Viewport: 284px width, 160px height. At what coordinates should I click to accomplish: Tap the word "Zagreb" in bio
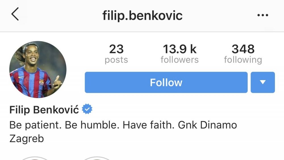(x=27, y=139)
